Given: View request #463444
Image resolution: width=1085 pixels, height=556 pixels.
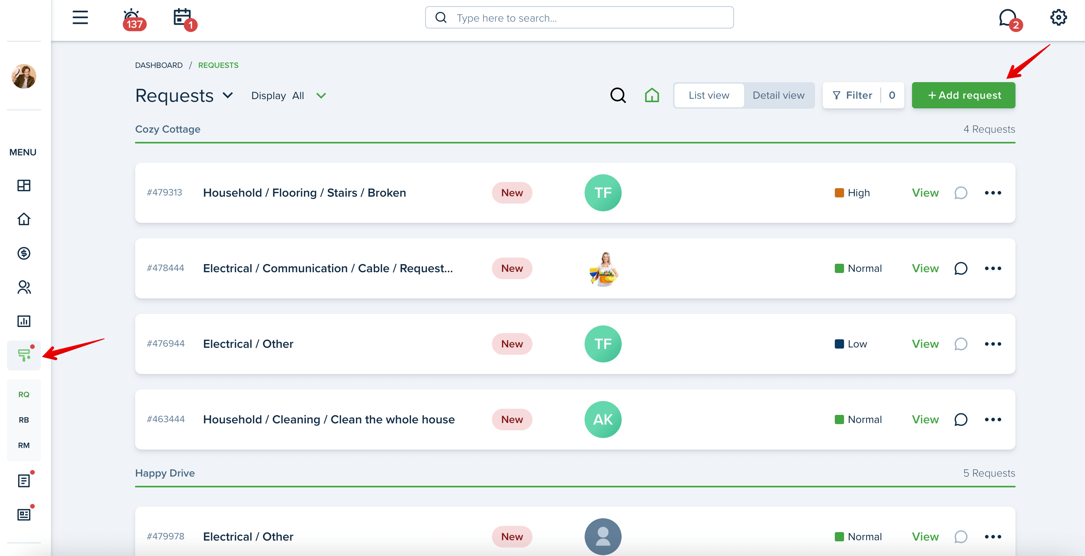Looking at the screenshot, I should click(925, 419).
